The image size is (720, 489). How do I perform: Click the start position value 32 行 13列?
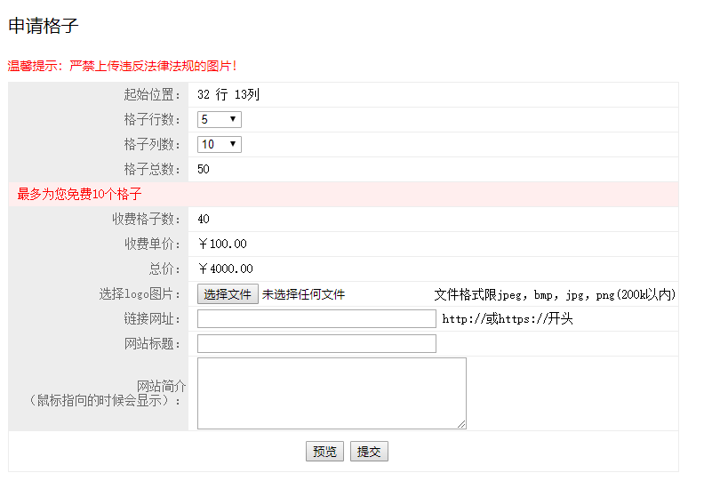228,94
